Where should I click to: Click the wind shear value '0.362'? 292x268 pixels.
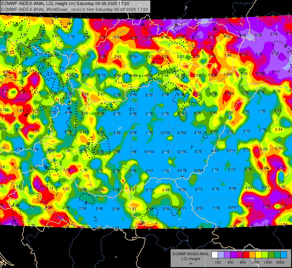(x=182, y=133)
